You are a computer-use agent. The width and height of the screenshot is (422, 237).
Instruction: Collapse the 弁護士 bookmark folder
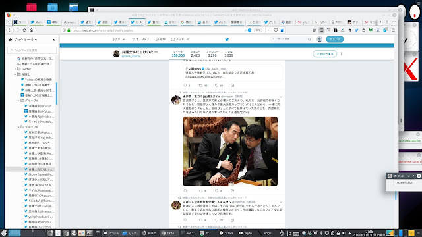tap(15, 74)
